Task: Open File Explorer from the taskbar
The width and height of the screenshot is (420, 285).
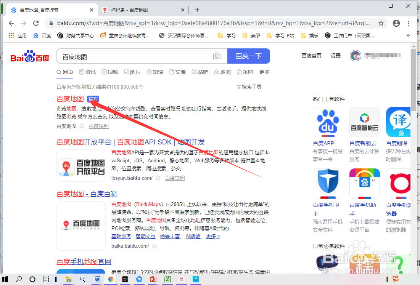Action: pyautogui.click(x=69, y=279)
